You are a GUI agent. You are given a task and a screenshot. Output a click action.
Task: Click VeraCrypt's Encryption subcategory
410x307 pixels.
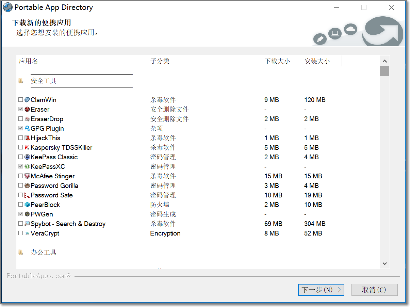165,233
